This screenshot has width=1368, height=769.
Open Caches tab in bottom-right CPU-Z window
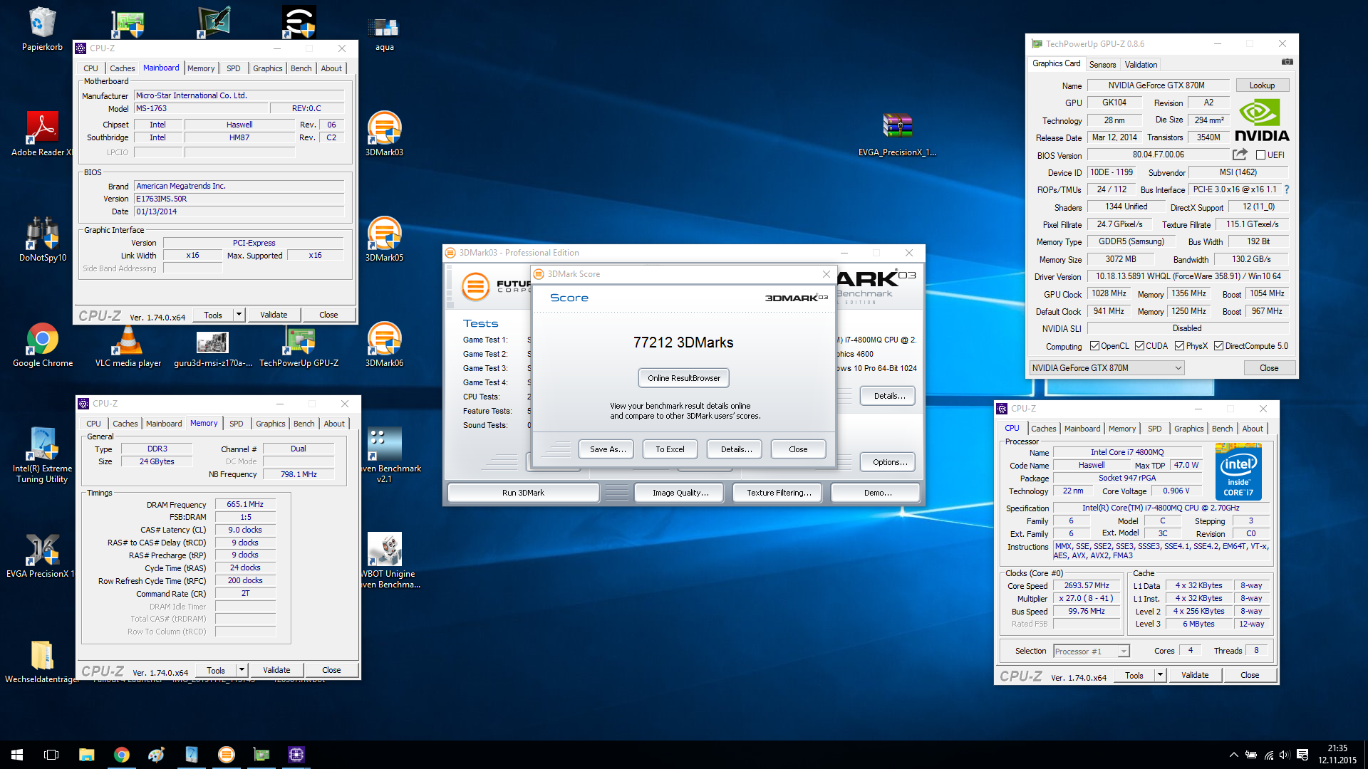(x=1043, y=429)
